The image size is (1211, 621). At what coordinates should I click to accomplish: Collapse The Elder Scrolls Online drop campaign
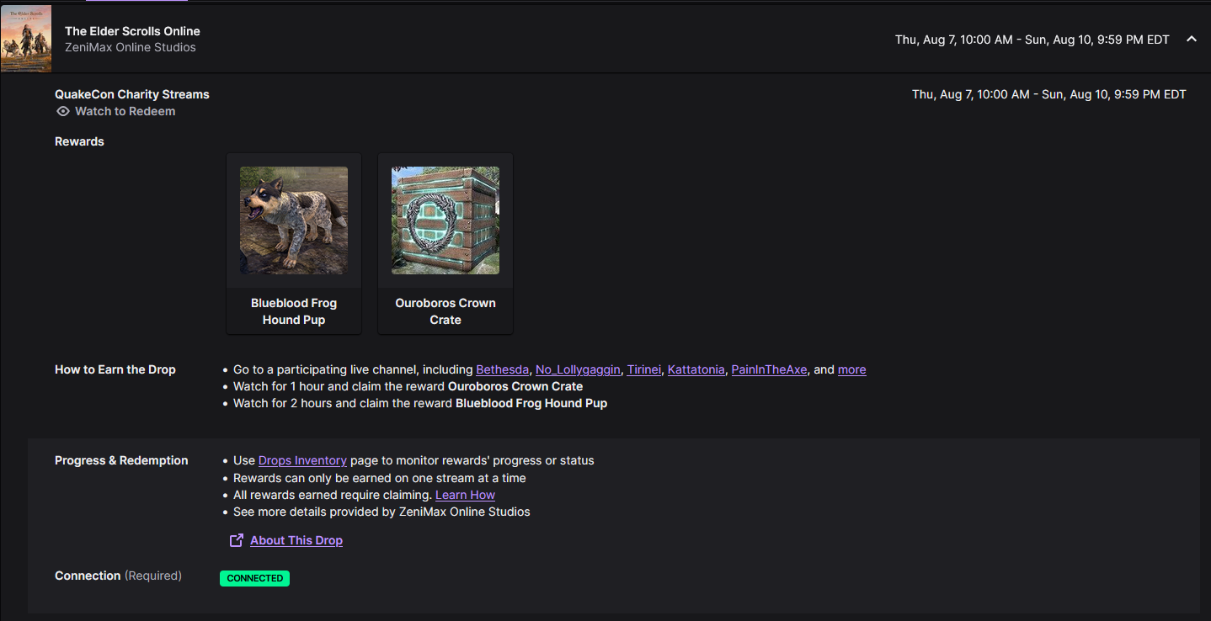1191,39
